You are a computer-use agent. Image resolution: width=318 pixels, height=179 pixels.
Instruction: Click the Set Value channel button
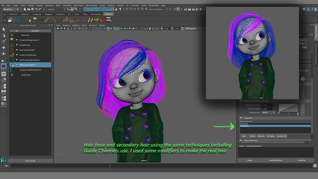click(270, 136)
